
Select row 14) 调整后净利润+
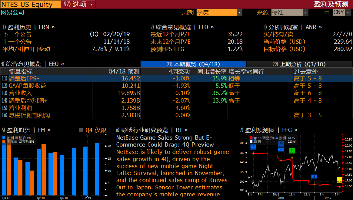[176, 100]
